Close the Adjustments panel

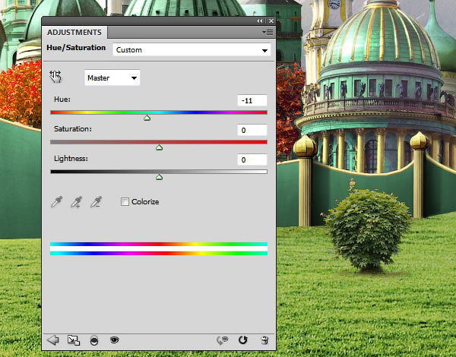[x=271, y=21]
